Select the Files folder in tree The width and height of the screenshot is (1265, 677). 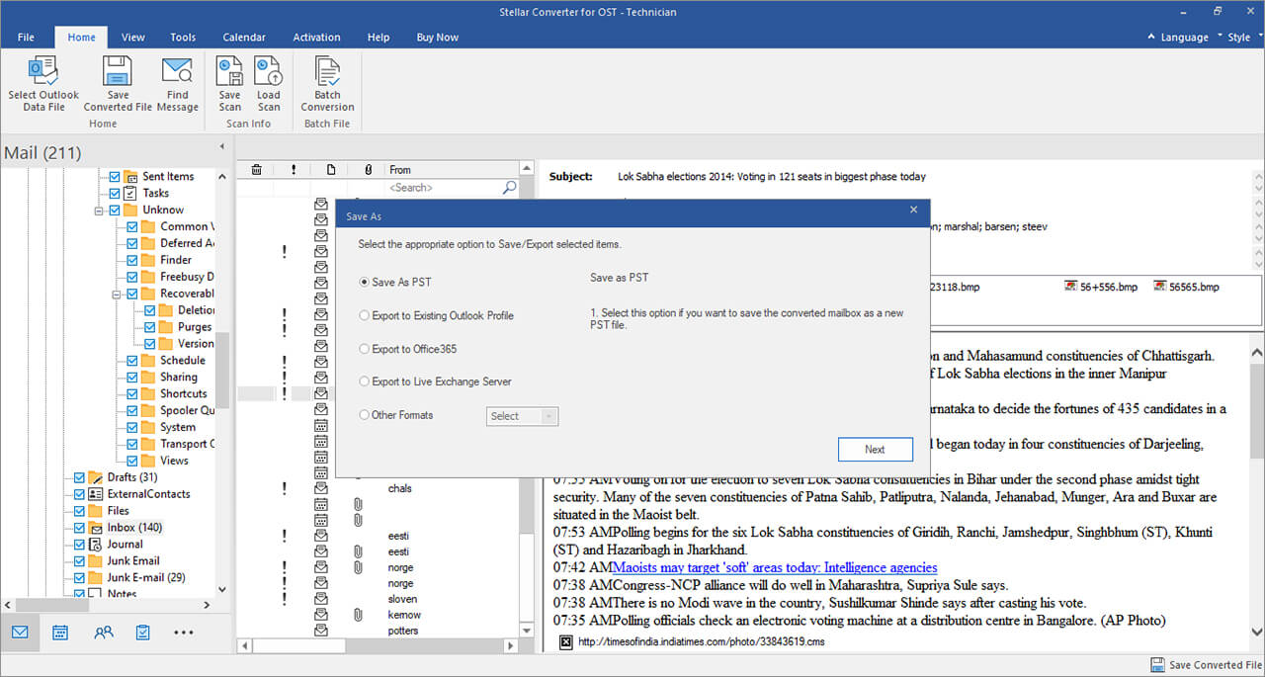coord(118,511)
